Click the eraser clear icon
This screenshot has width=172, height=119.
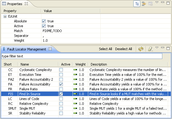pyautogui.click(x=150, y=49)
